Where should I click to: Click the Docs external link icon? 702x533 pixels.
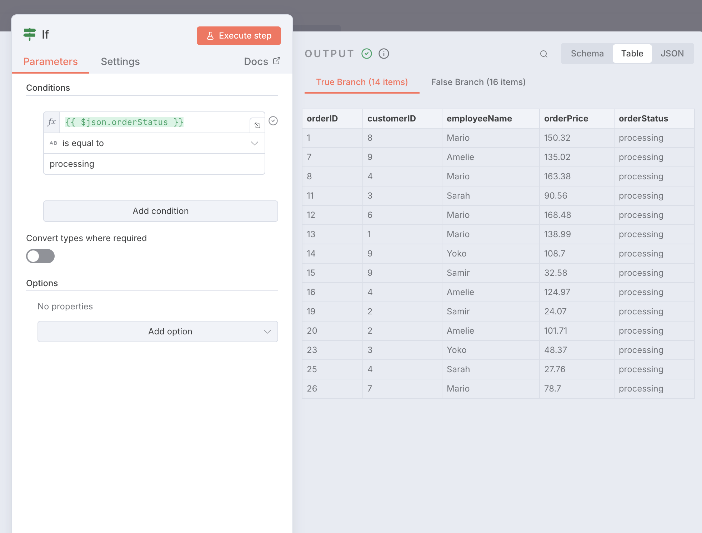coord(277,61)
